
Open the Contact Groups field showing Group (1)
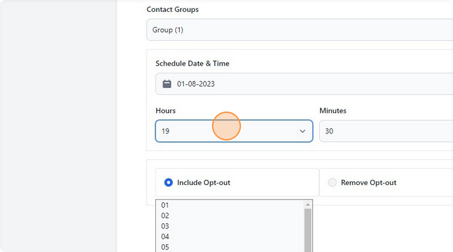point(300,30)
